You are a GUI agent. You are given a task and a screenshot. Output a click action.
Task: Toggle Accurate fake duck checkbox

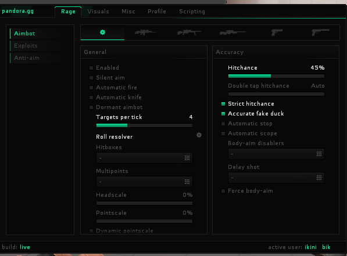pos(223,114)
